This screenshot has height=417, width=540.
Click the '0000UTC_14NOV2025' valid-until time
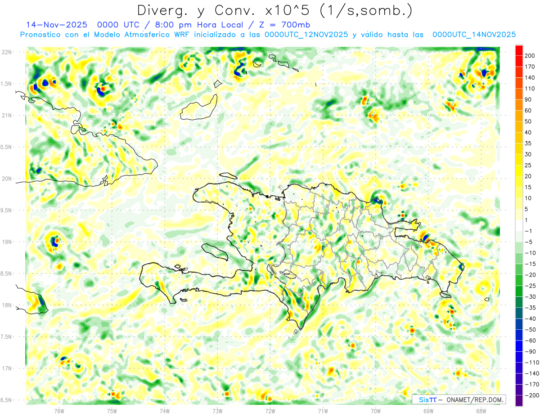(474, 34)
